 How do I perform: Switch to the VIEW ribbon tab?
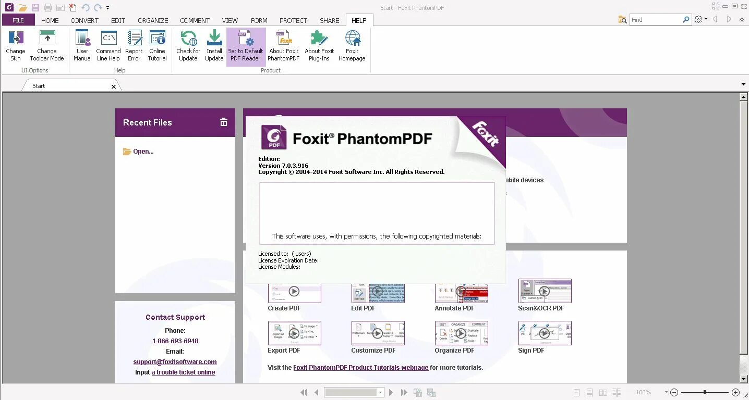(230, 20)
